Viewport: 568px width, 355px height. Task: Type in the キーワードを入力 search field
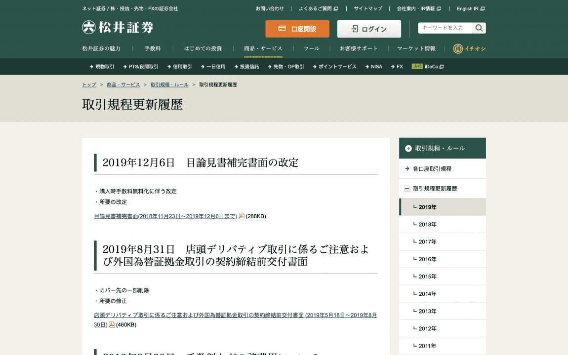[x=445, y=28]
